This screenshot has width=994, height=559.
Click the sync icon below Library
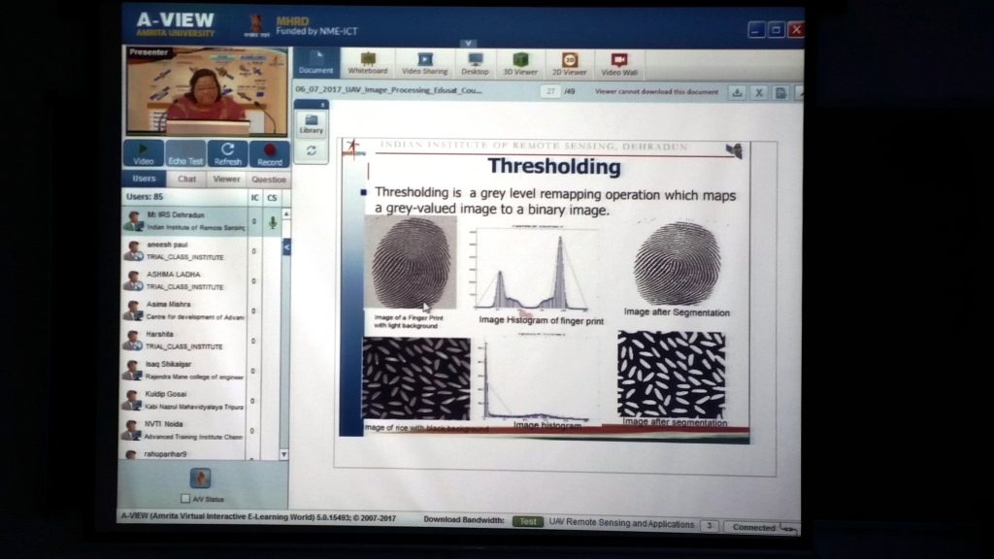(312, 150)
